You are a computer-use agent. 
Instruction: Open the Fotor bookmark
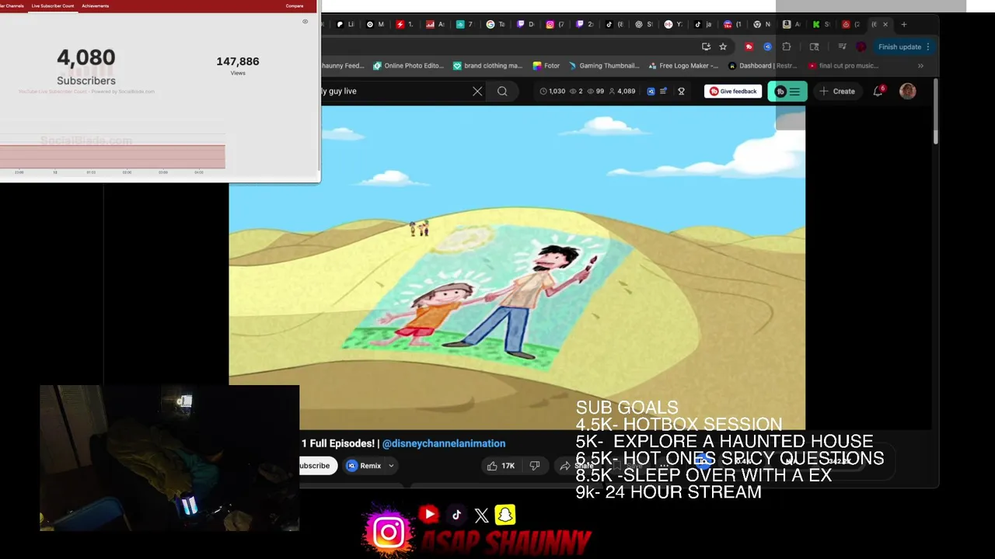click(546, 66)
